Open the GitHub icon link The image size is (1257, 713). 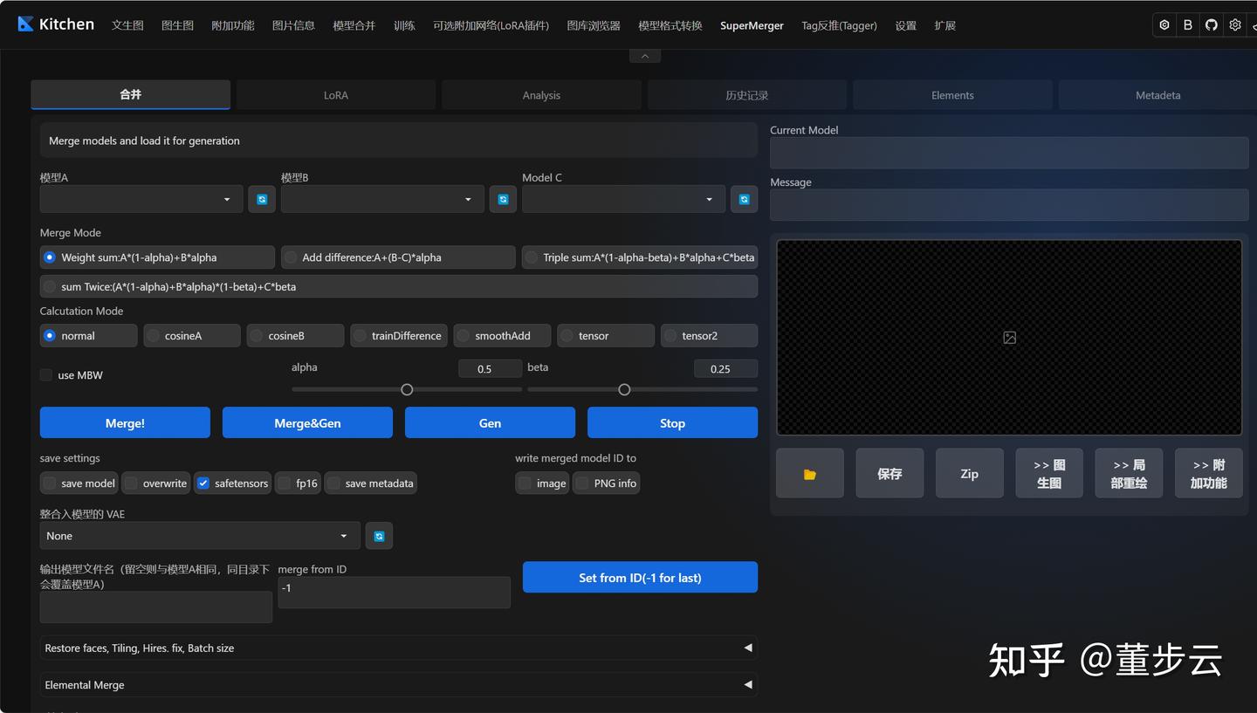(x=1211, y=25)
